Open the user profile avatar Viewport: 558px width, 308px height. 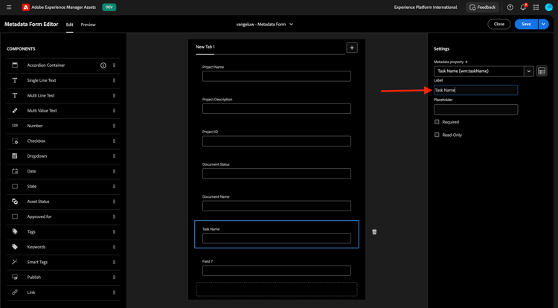tap(549, 7)
